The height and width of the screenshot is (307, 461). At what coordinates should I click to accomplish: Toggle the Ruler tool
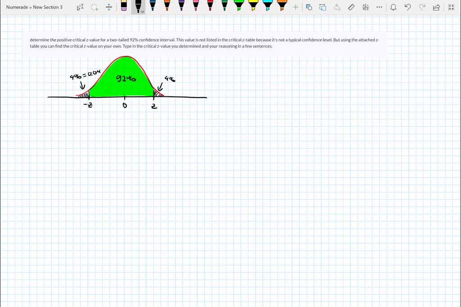(351, 7)
